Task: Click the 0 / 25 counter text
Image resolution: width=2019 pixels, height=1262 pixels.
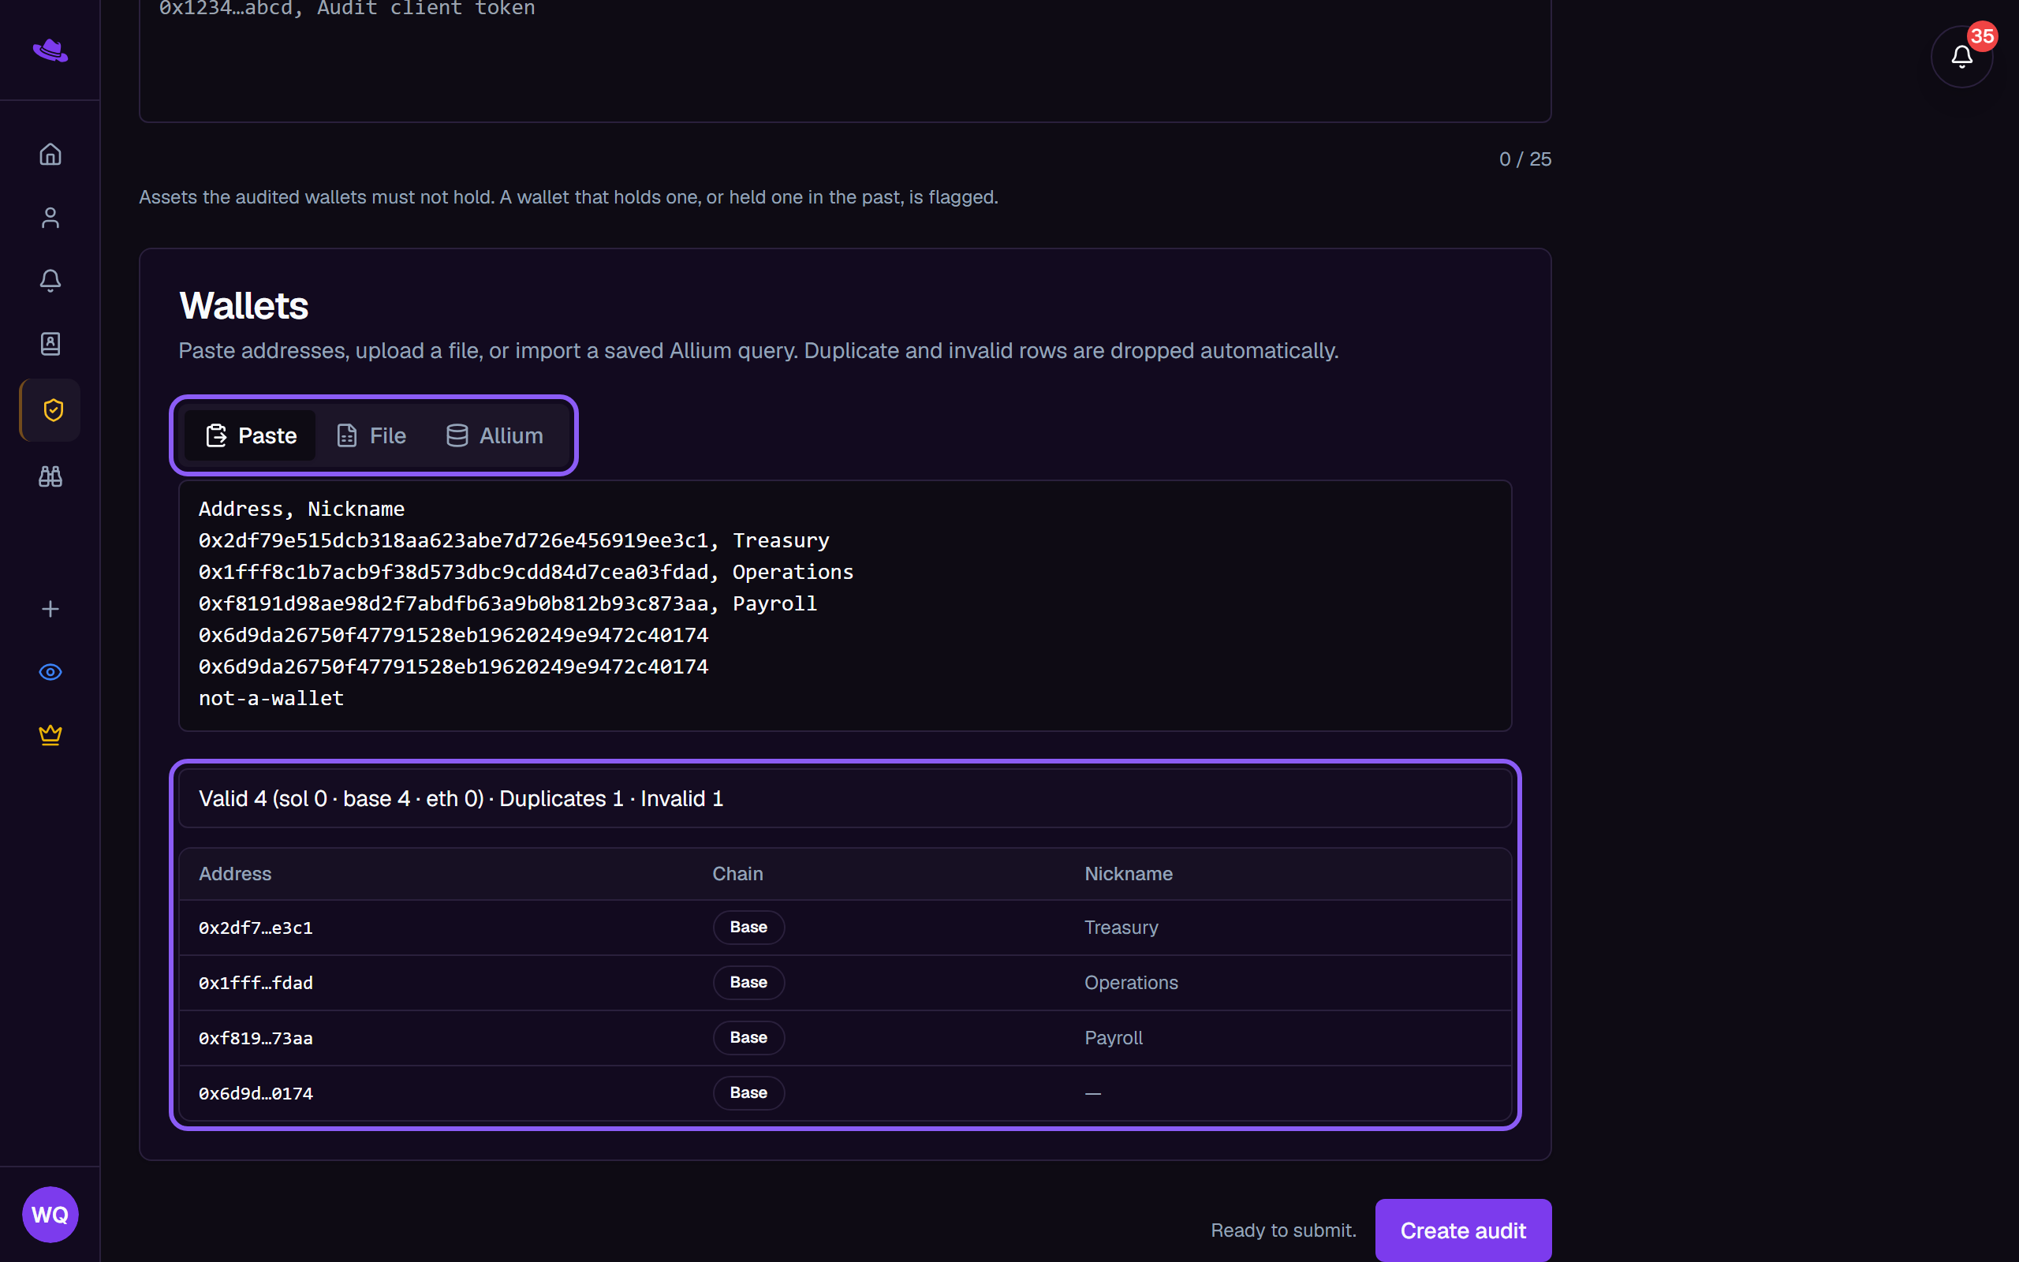Action: (x=1525, y=159)
